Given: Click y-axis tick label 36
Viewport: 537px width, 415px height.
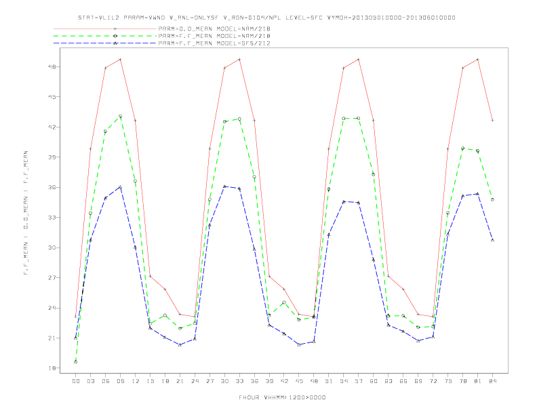Looking at the screenshot, I should (x=52, y=187).
